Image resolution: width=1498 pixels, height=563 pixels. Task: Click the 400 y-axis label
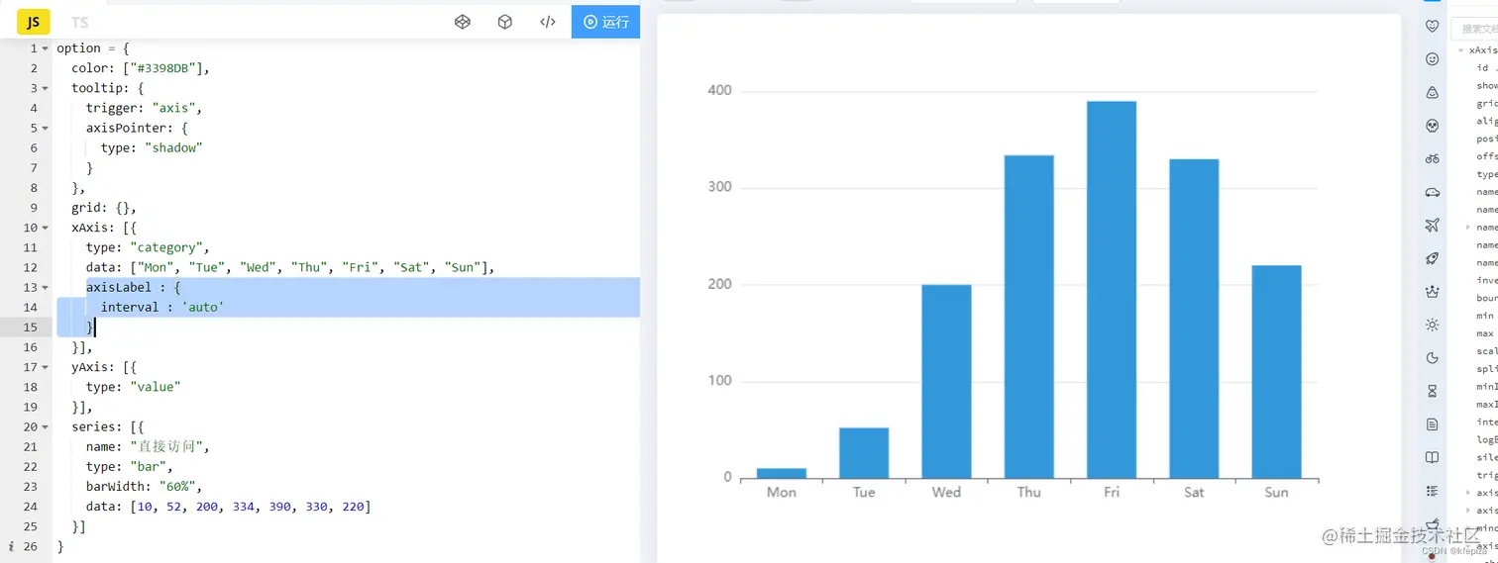[x=719, y=90]
